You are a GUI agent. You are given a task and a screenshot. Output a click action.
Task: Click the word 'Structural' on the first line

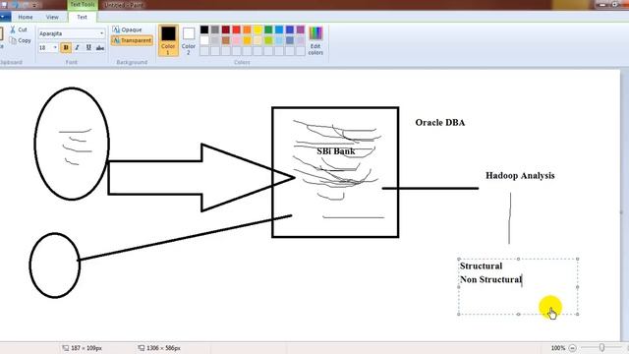pos(481,266)
